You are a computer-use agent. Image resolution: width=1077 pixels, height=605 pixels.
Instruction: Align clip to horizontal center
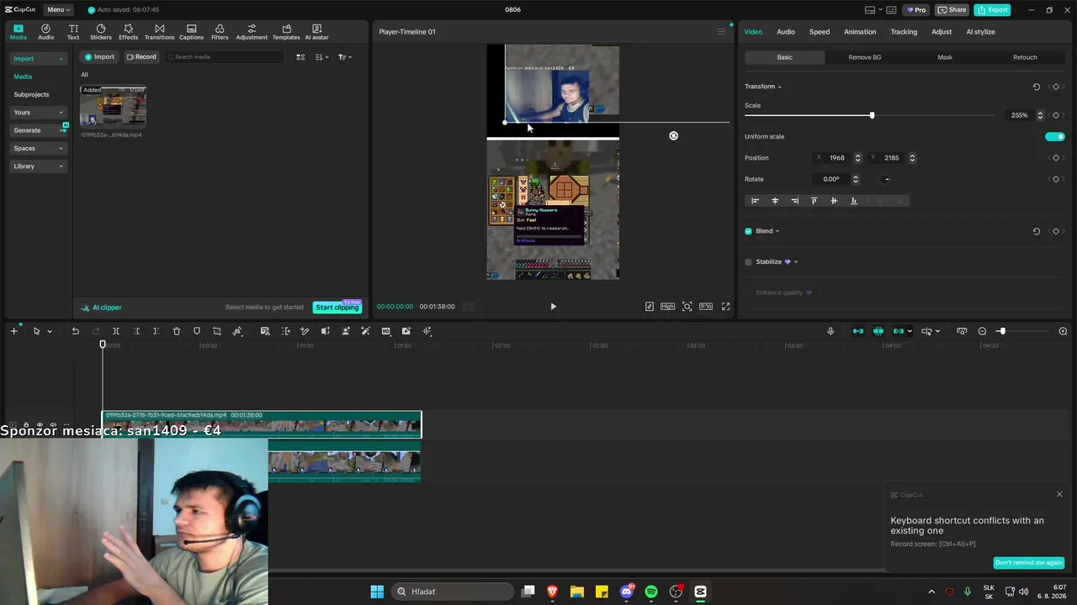click(775, 201)
